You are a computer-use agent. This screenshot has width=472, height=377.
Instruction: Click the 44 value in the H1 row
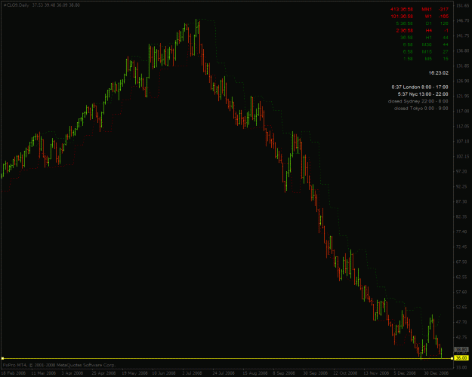pos(446,38)
